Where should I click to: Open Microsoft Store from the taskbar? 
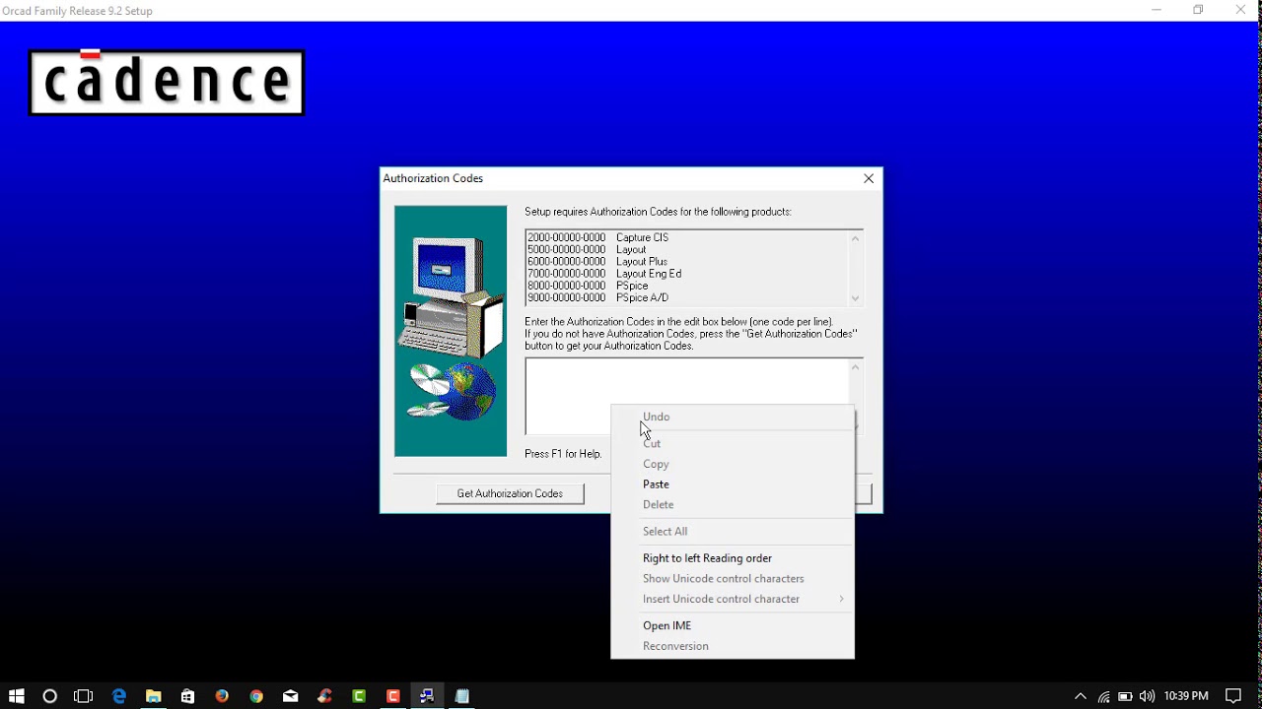[187, 696]
